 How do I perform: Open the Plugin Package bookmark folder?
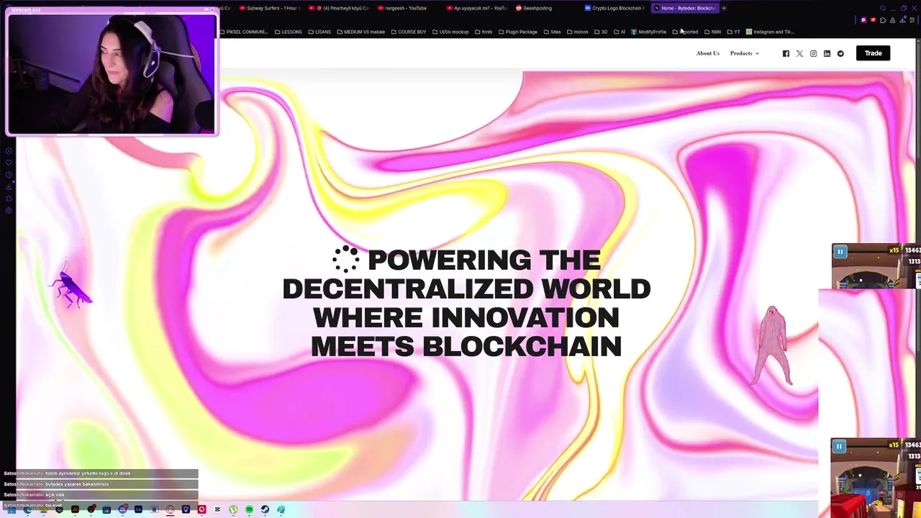pyautogui.click(x=517, y=32)
